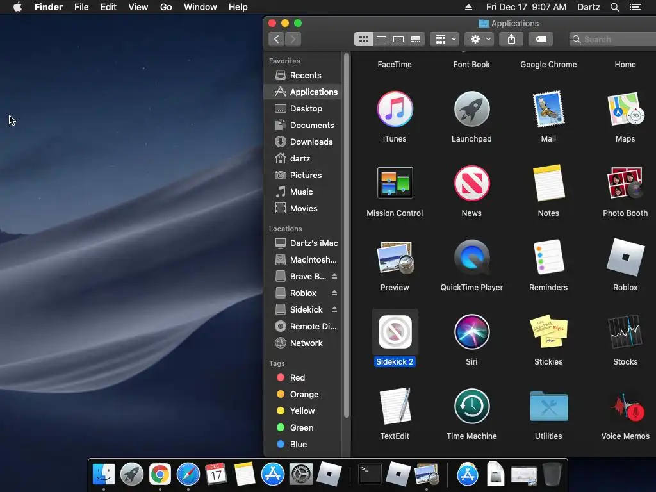Image resolution: width=656 pixels, height=492 pixels.
Task: Open the Go menu
Action: coord(166,7)
